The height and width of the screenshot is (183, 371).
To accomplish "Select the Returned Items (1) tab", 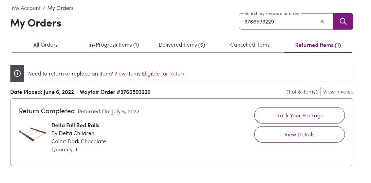I will point(318,45).
